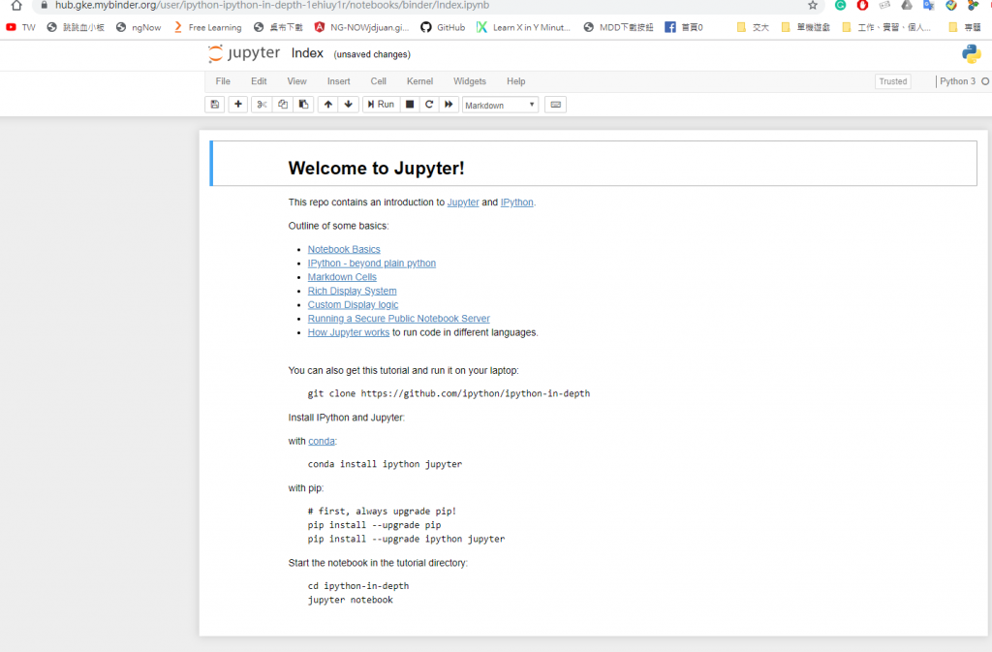The height and width of the screenshot is (652, 992).
Task: Copy selected cells using the toolbar icon
Action: click(283, 105)
